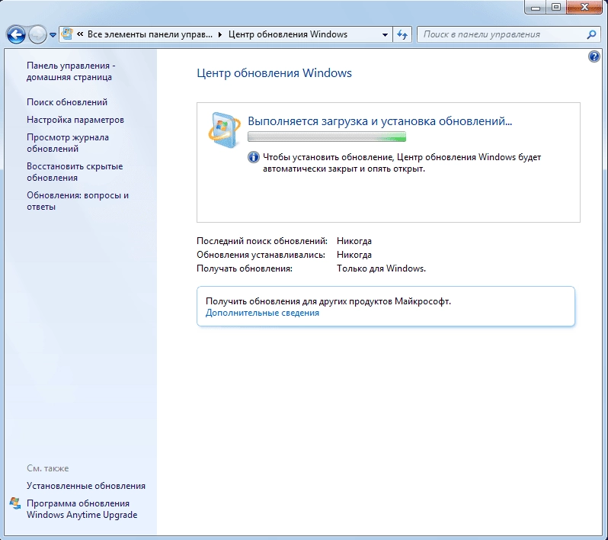Refresh the page with the refresh icon

pyautogui.click(x=402, y=34)
